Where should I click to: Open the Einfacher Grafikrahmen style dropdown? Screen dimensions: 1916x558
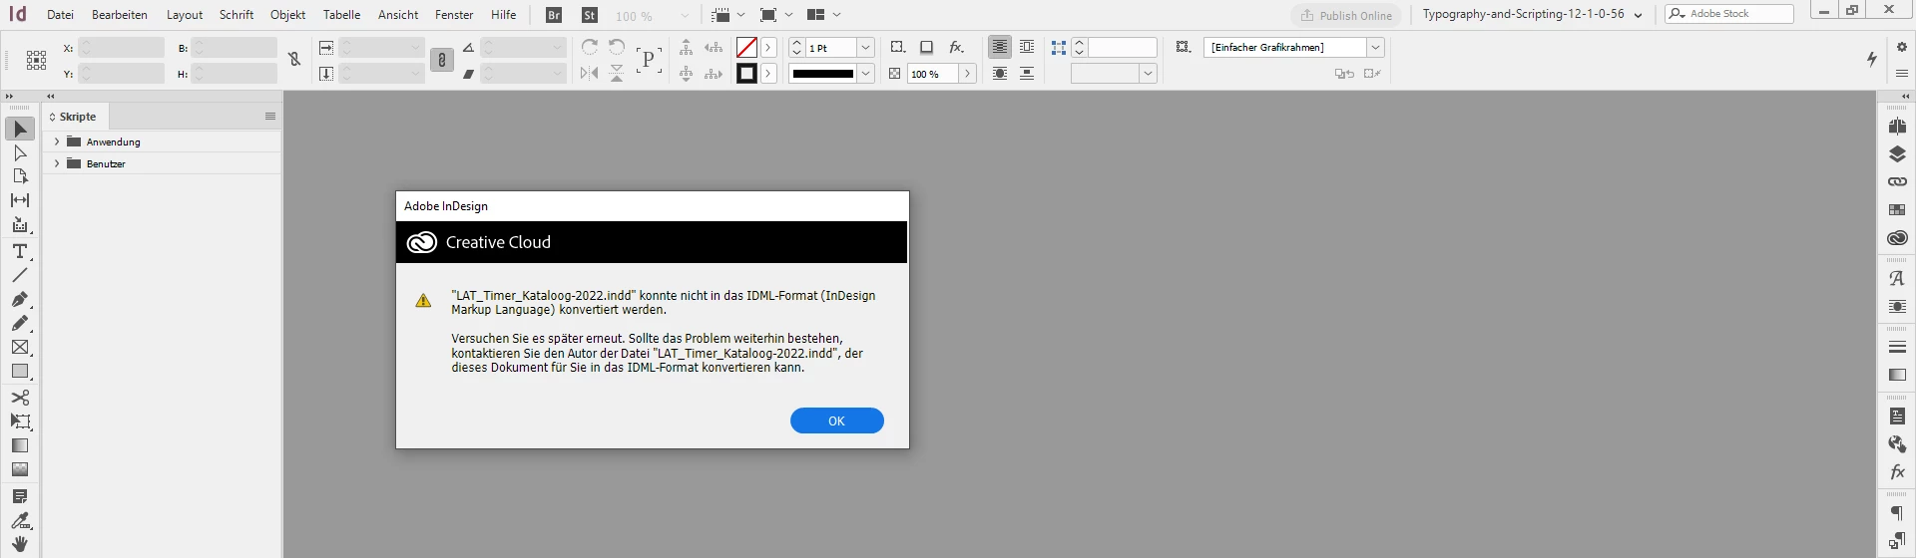point(1375,47)
